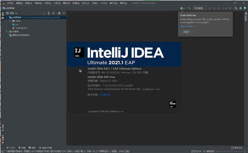The image size is (248, 153).
Task: Expand the .idea folder node
Action: click(10, 21)
